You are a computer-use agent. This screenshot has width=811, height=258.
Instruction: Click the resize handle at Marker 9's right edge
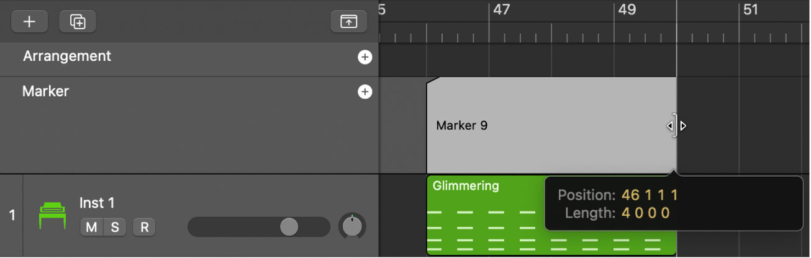(x=675, y=126)
